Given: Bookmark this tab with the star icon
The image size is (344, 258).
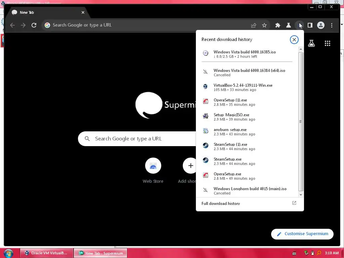Looking at the screenshot, I should point(264,25).
